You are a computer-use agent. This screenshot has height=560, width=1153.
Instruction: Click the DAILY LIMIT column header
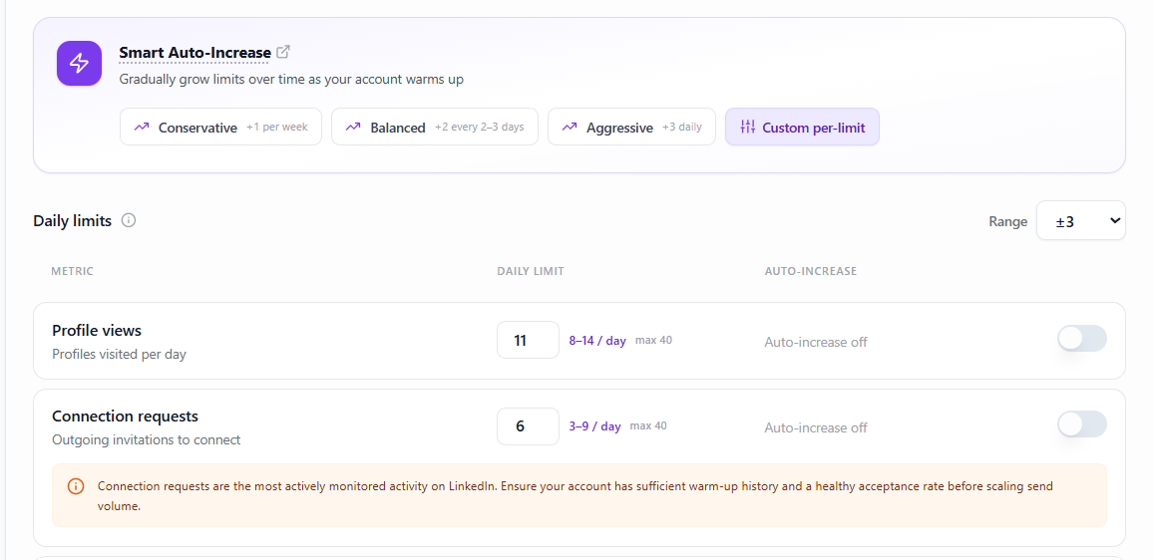pos(531,271)
